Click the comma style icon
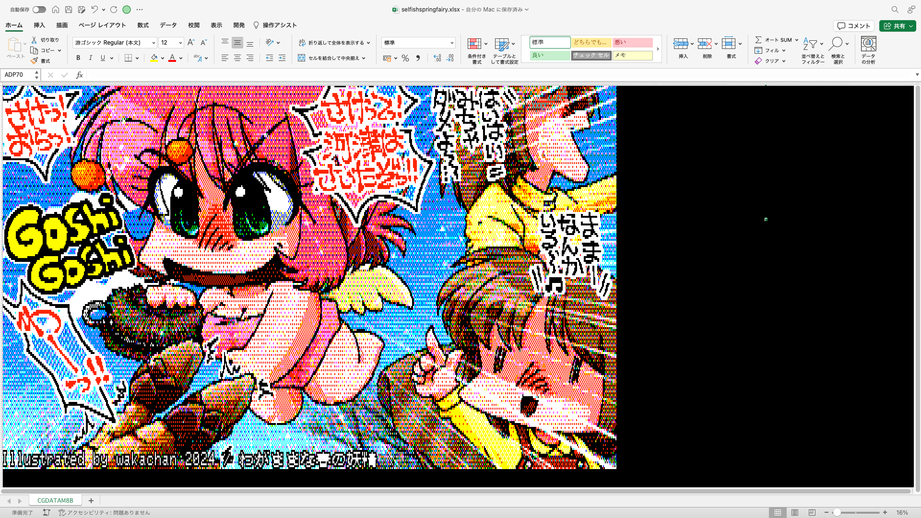Screen dimensions: 921x518 coord(418,58)
